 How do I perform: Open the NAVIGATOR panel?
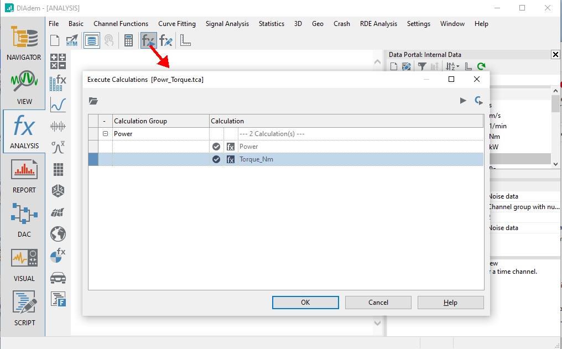[24, 43]
